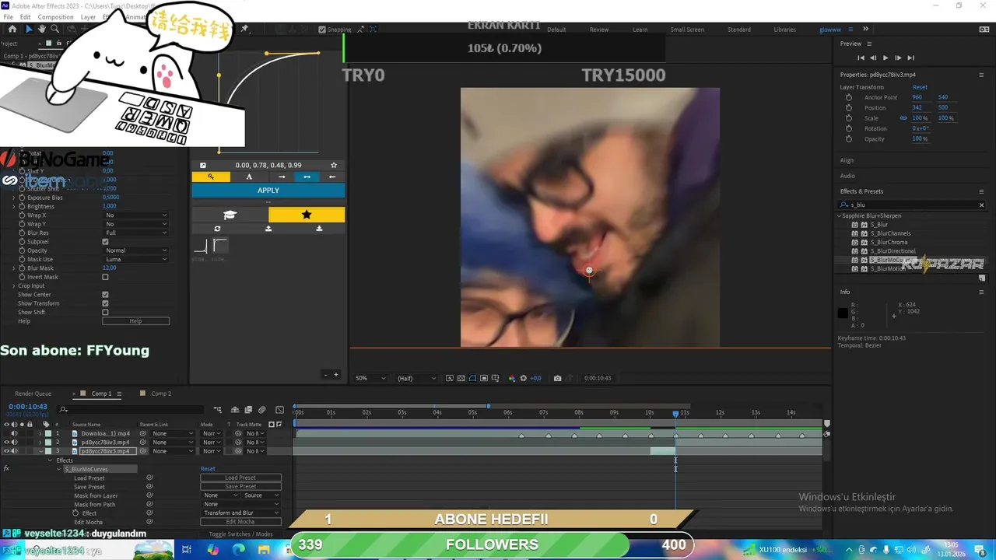Click the current time indicator at 11s
Screen dimensions: 996x560
[x=675, y=413]
